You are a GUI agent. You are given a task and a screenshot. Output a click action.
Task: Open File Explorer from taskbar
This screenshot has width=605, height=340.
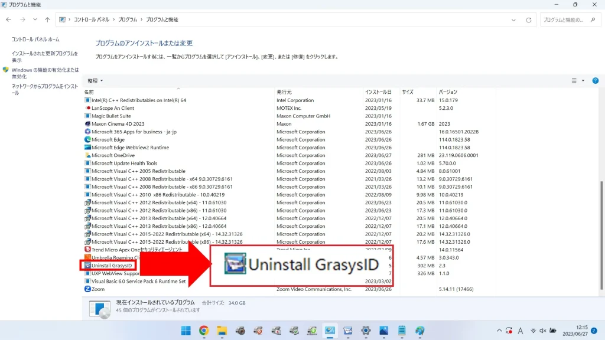pyautogui.click(x=222, y=331)
